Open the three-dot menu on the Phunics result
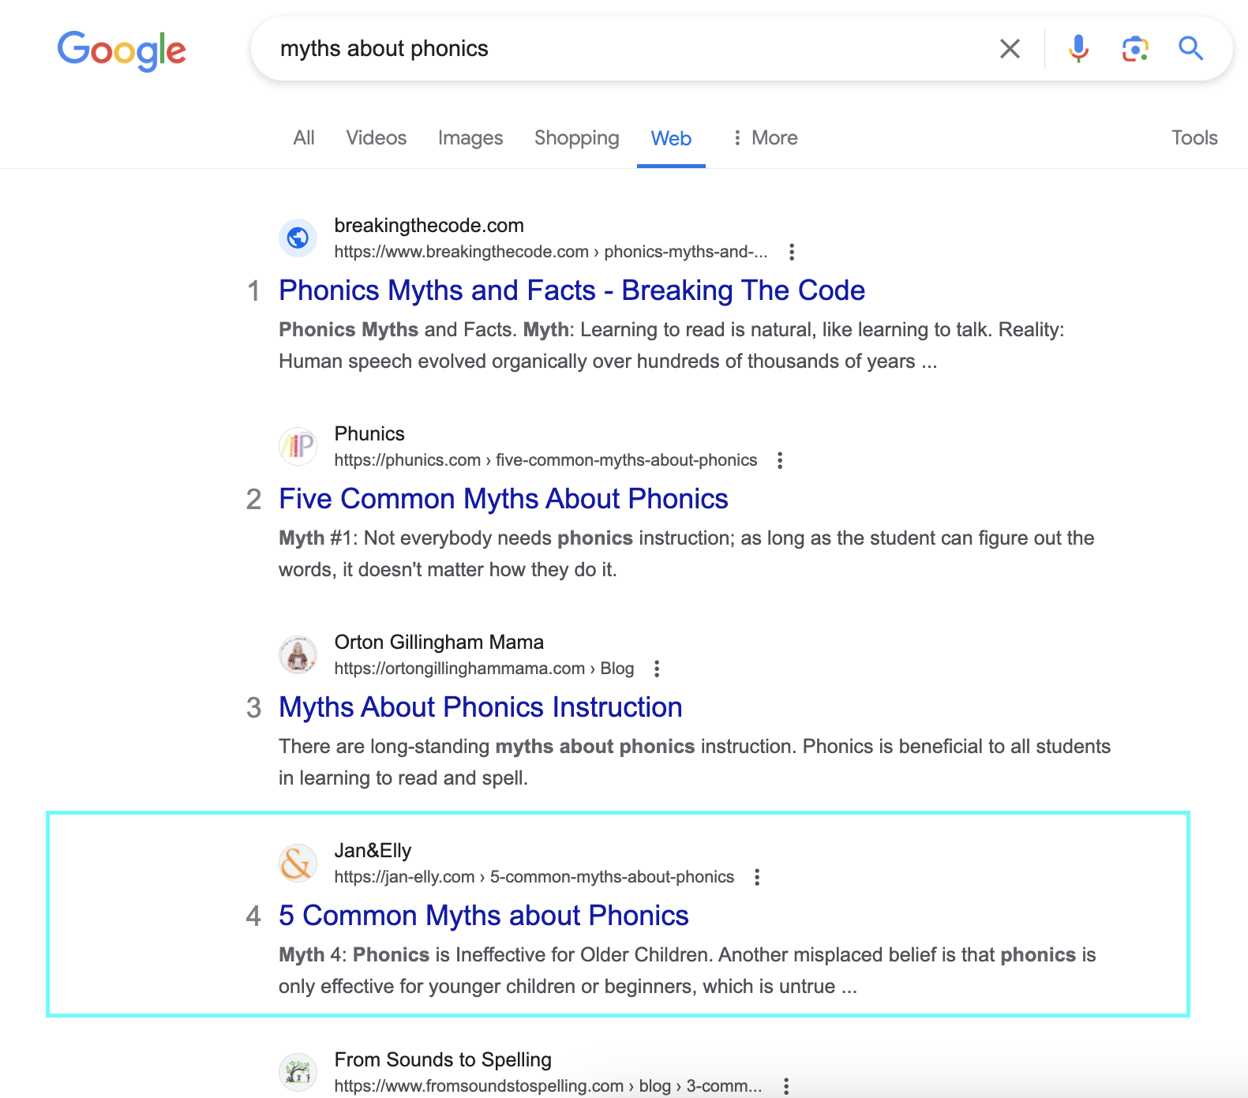This screenshot has height=1098, width=1248. [780, 460]
